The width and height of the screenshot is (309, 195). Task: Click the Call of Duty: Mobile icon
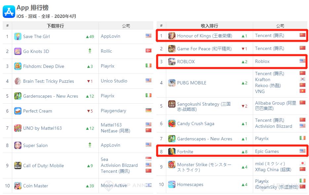pos(18,166)
